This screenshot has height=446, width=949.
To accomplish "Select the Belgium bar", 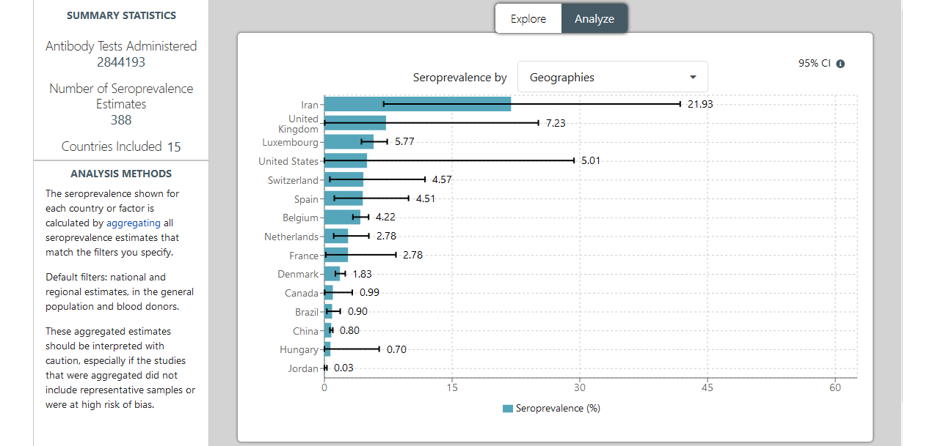I will pyautogui.click(x=342, y=218).
